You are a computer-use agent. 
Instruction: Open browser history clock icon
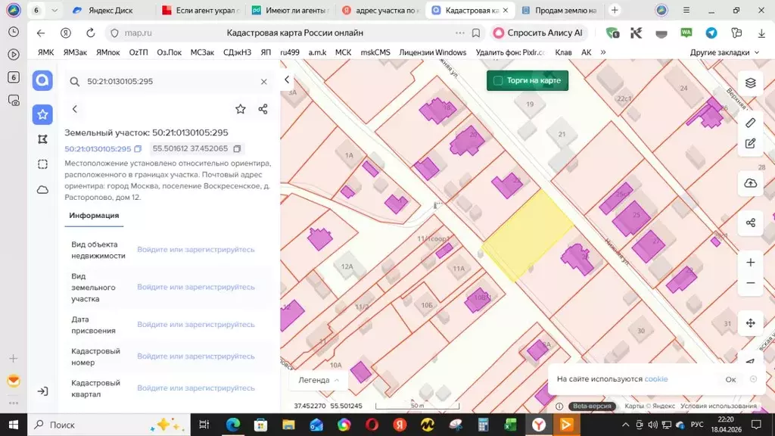14,32
